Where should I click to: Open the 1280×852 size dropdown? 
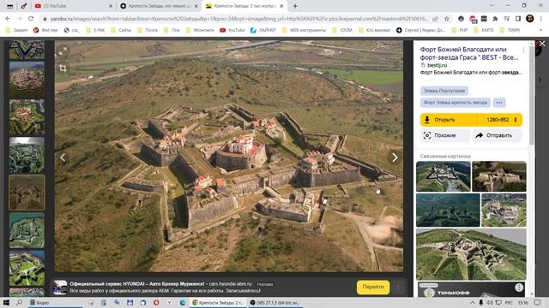tap(500, 120)
